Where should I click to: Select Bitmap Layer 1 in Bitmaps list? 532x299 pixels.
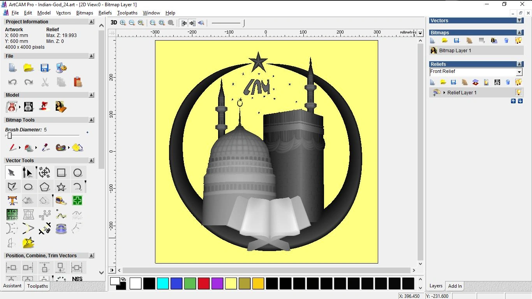pos(455,51)
